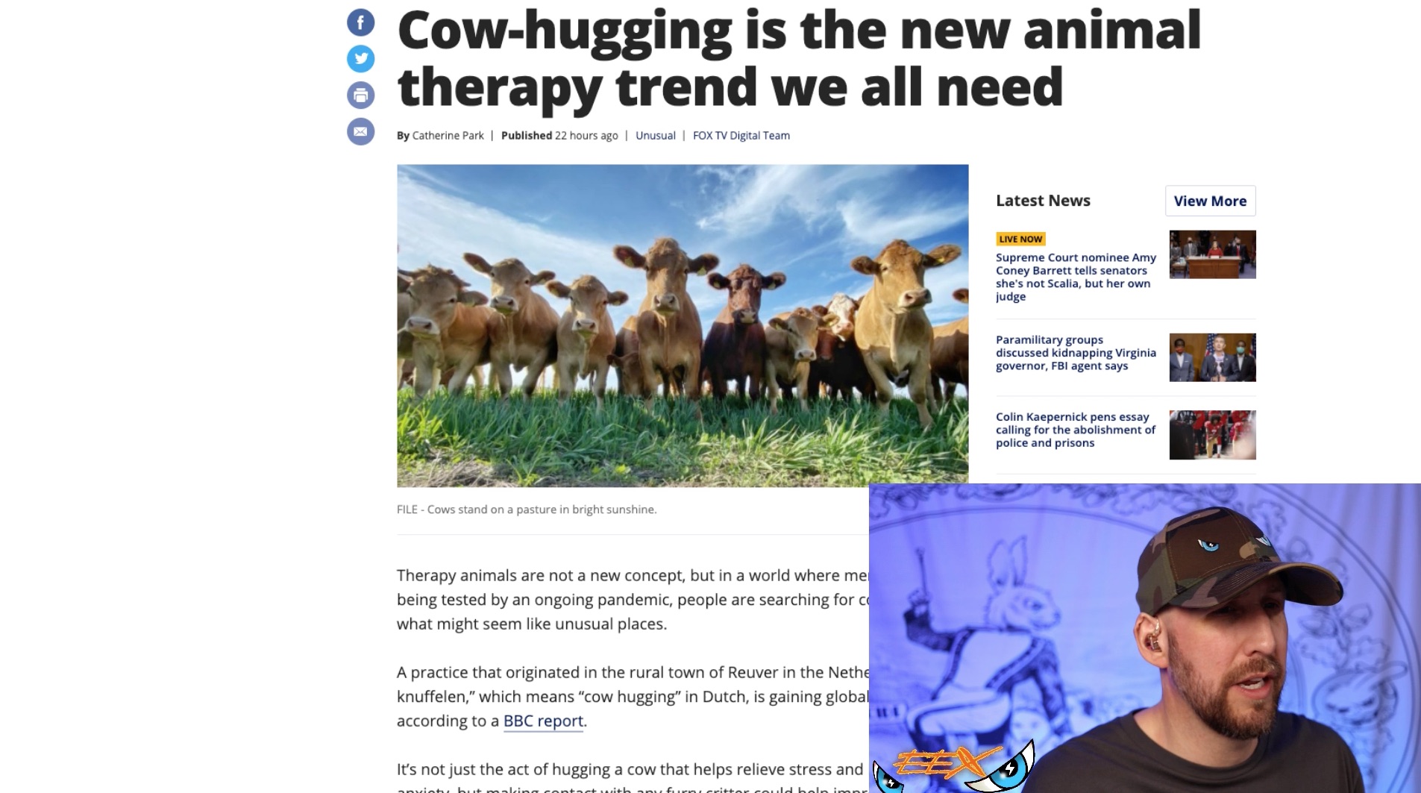Click the Virginia governor story thumbnail
The image size is (1421, 793).
[1212, 357]
